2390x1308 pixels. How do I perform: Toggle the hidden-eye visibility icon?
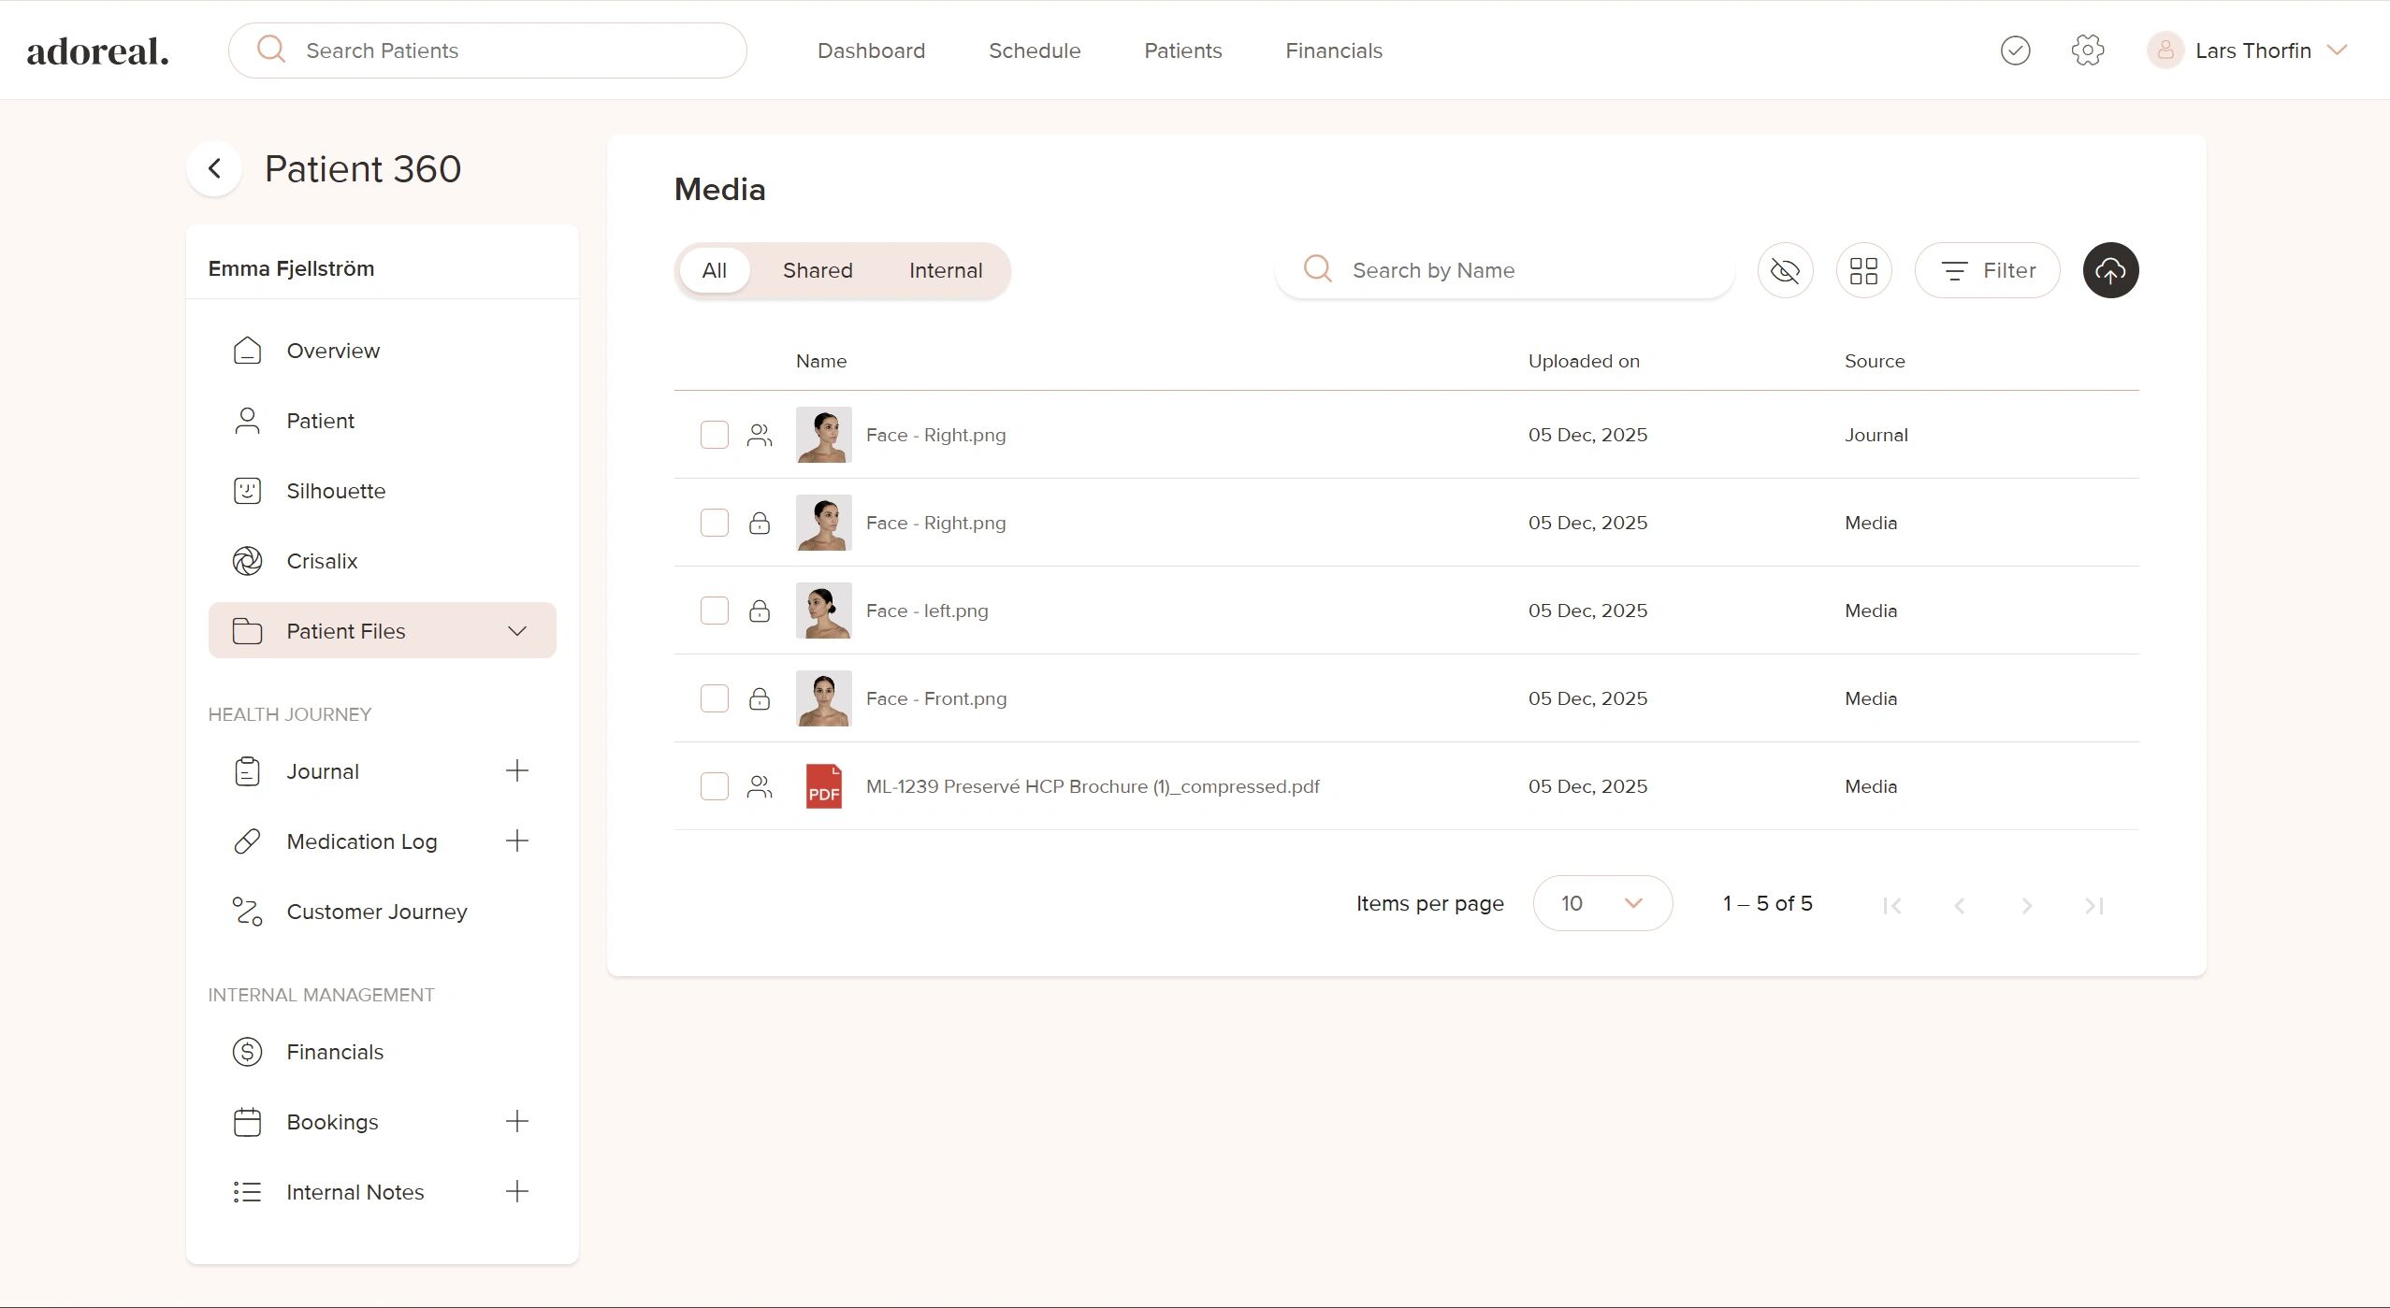(1785, 270)
